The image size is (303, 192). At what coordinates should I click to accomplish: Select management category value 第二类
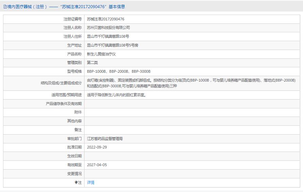click(x=92, y=63)
